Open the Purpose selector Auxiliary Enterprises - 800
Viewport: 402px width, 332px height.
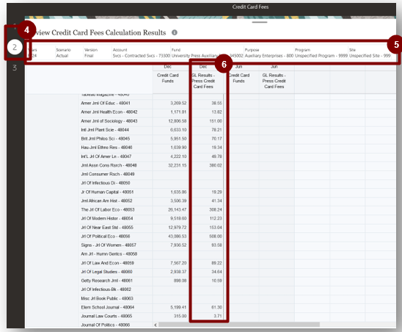(269, 53)
